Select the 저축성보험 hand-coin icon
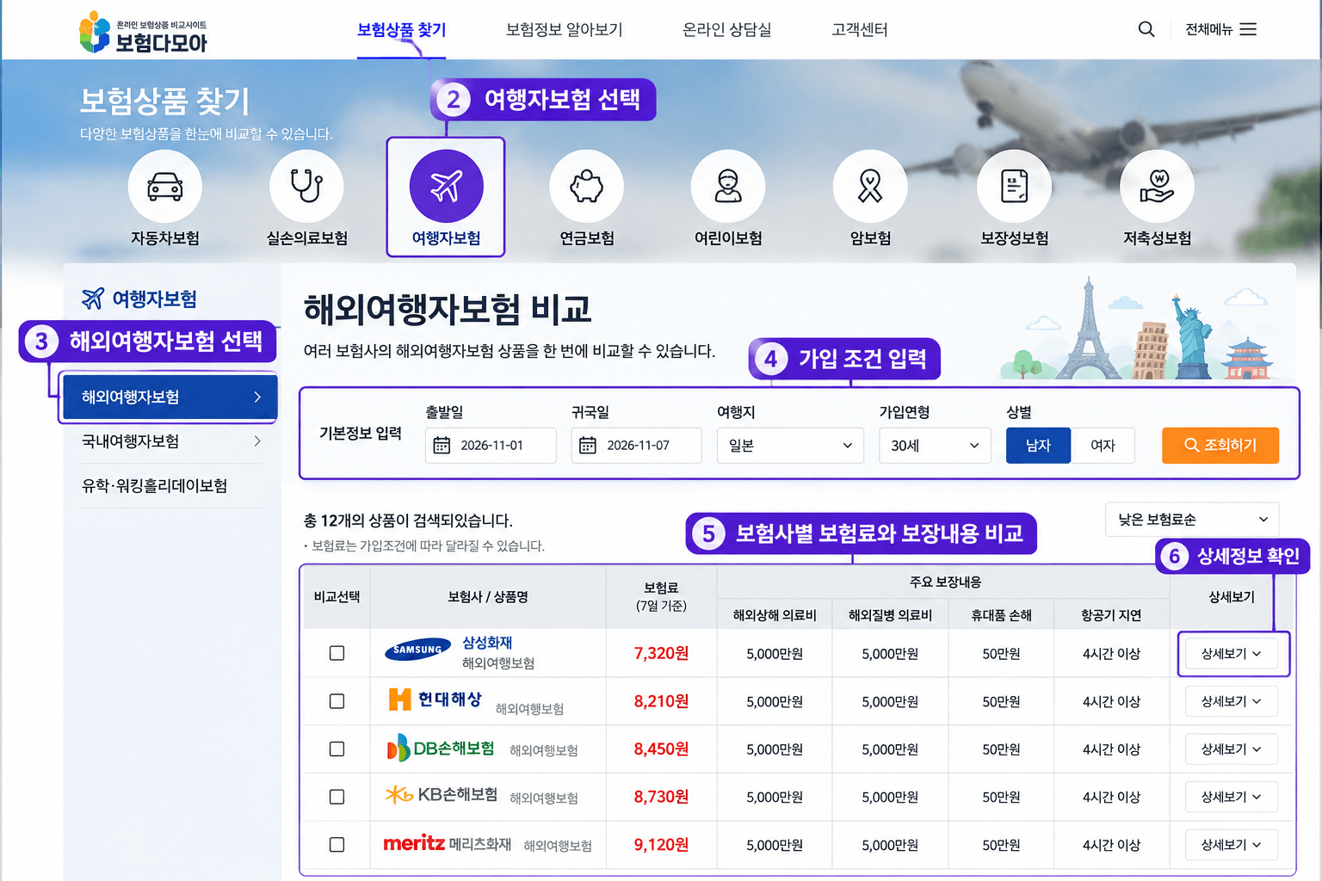Viewport: 1322px width, 881px height. (1157, 187)
